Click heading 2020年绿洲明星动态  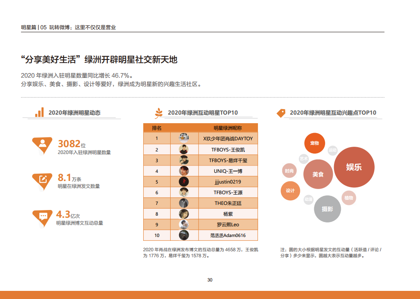[x=74, y=113]
